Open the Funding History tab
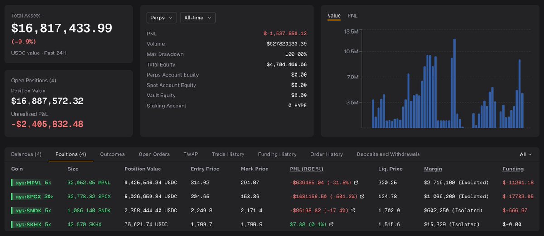The width and height of the screenshot is (544, 236). click(277, 154)
